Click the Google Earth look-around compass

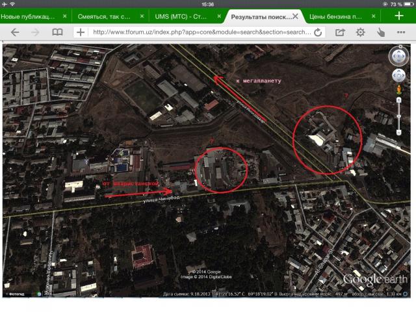398,56
